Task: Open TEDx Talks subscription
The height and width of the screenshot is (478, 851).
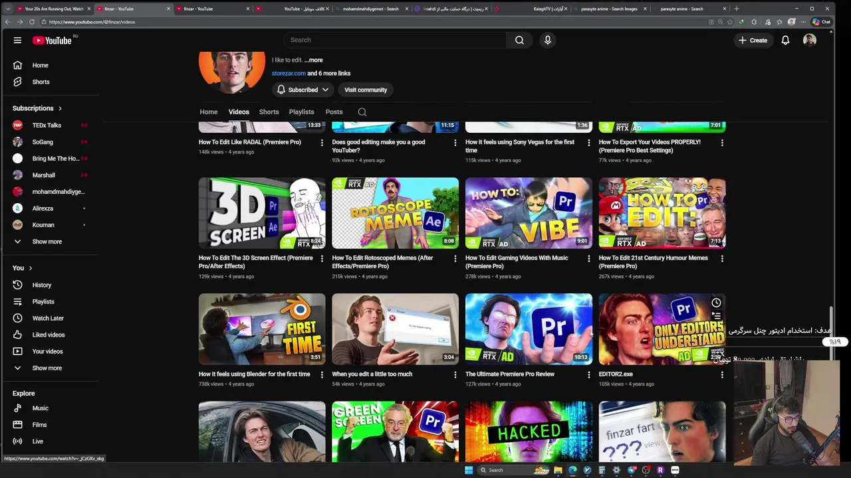Action: (x=47, y=125)
